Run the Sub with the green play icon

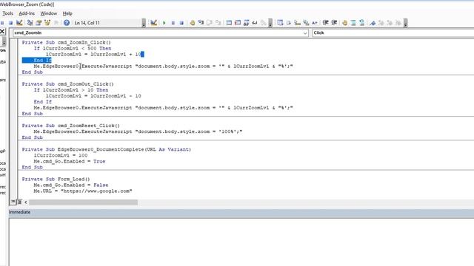[164, 23]
